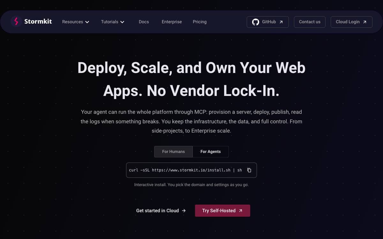The width and height of the screenshot is (383, 239).
Task: Copy the curl install command icon
Action: (249, 170)
